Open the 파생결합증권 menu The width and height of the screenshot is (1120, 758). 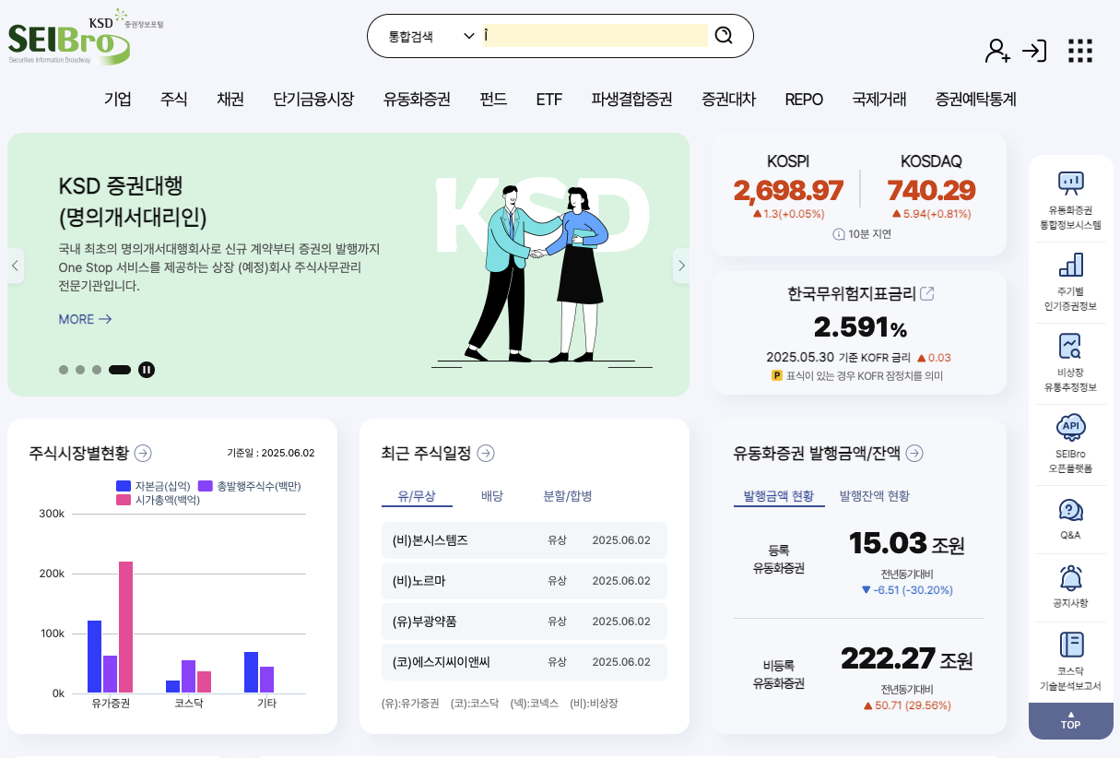coord(632,99)
